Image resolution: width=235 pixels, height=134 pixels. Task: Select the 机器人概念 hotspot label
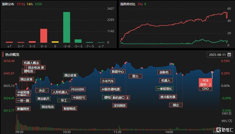(x=31, y=63)
